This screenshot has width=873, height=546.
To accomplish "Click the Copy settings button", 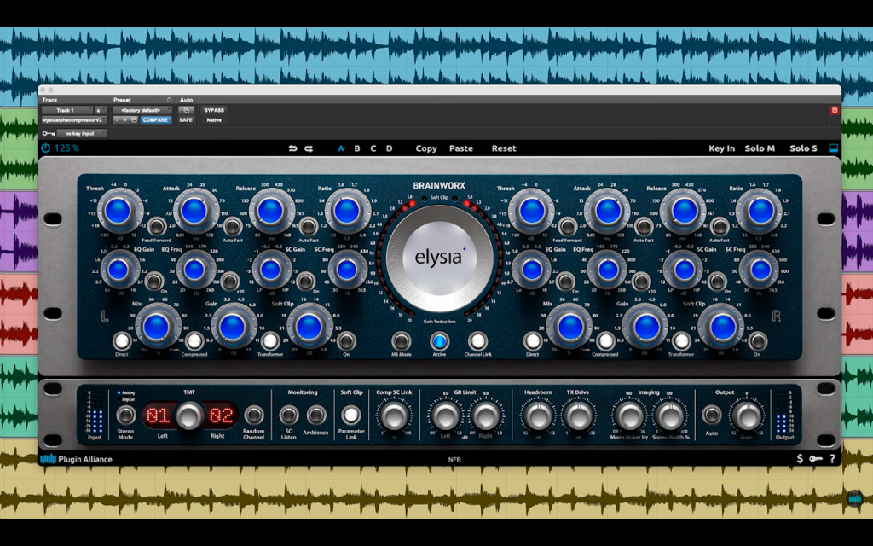I will pyautogui.click(x=426, y=148).
